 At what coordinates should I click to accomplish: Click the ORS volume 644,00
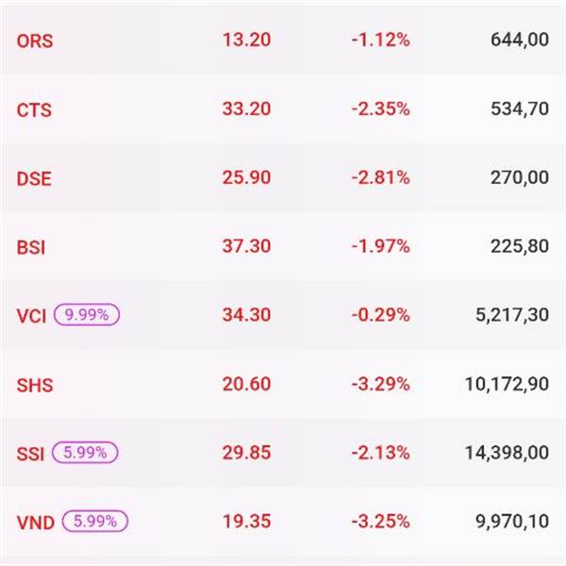click(x=520, y=41)
